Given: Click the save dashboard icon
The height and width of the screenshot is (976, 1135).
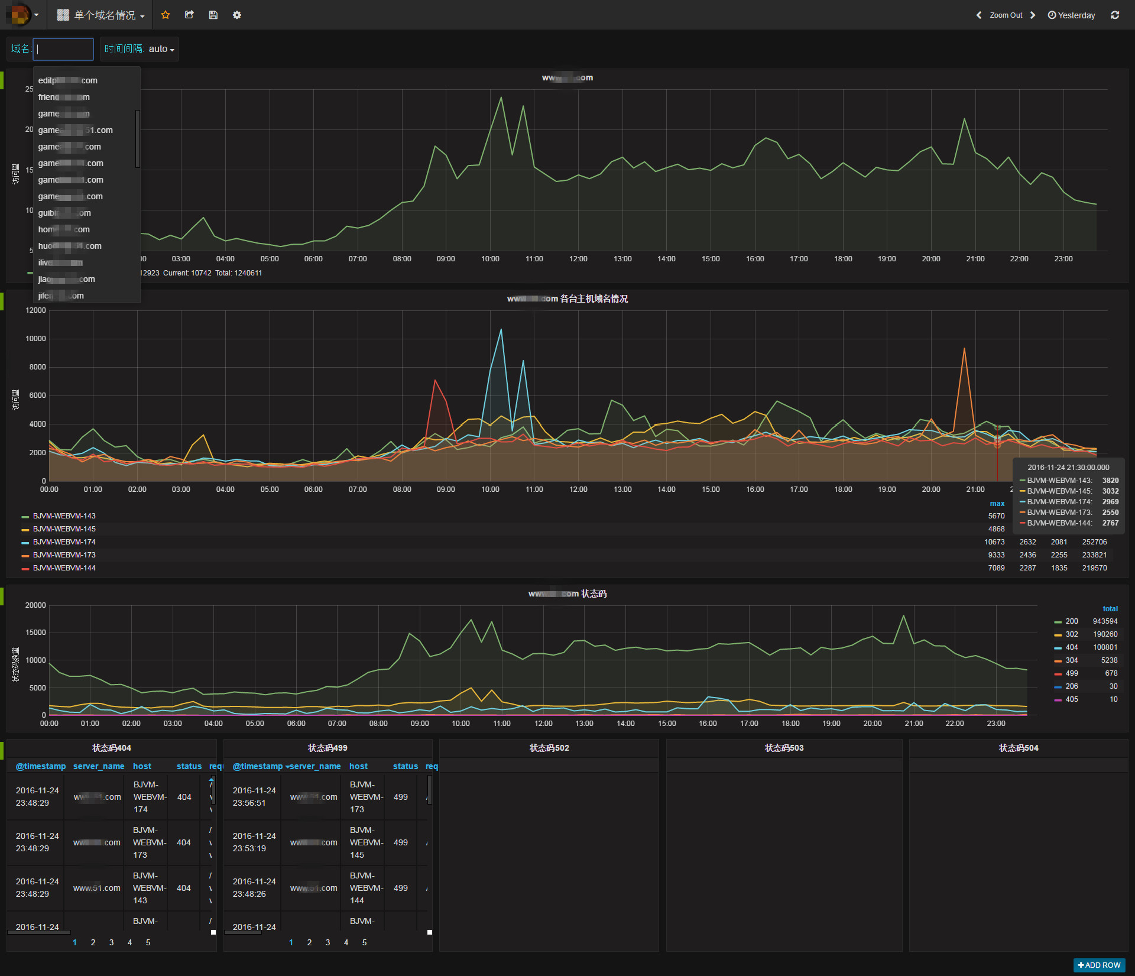Looking at the screenshot, I should click(213, 15).
